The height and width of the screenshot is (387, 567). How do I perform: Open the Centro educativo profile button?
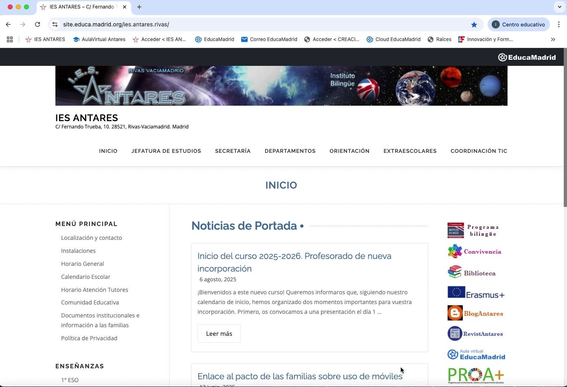click(519, 24)
